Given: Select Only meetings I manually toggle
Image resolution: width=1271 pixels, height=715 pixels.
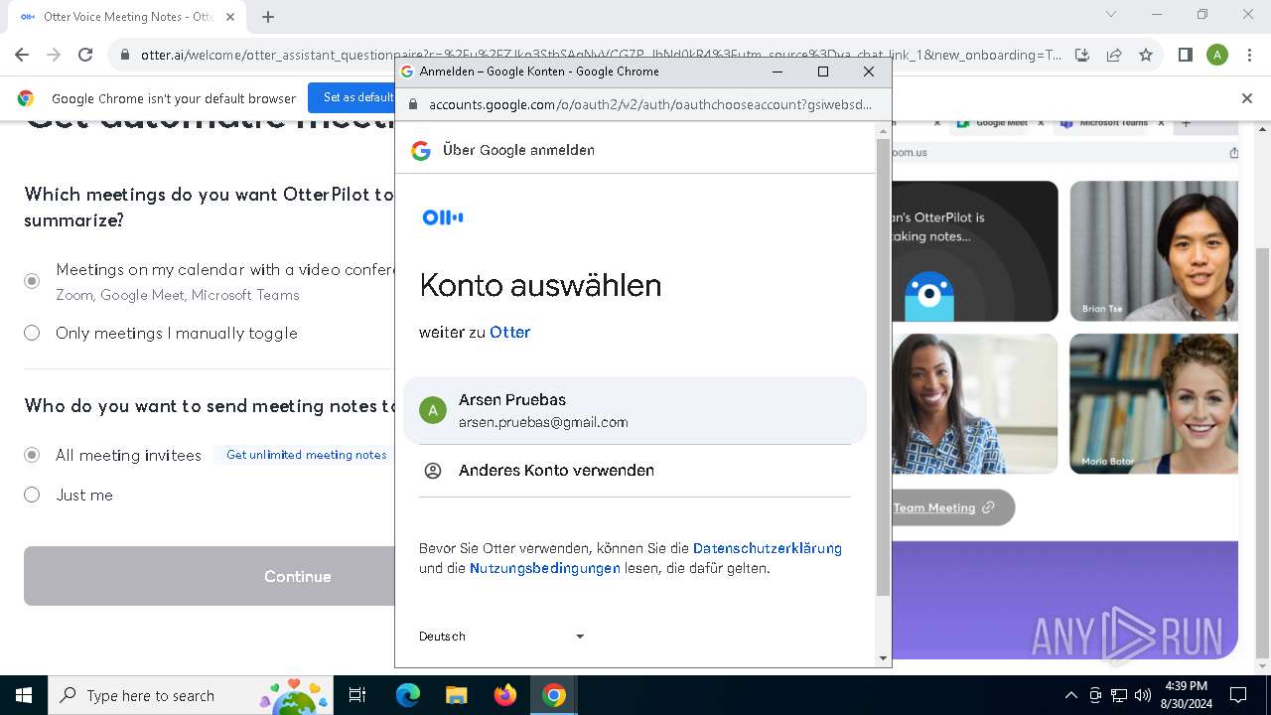Looking at the screenshot, I should pyautogui.click(x=32, y=333).
